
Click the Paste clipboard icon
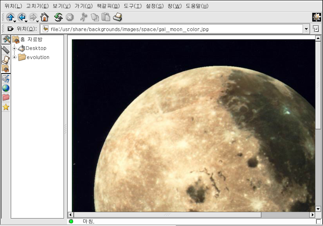106,17
